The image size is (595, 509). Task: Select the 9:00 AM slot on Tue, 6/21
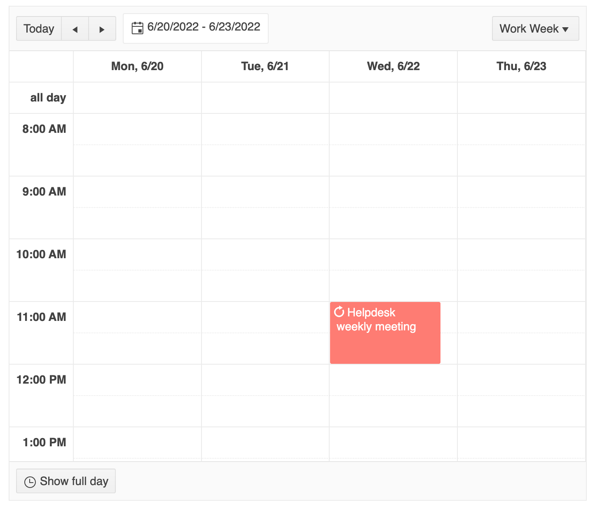tap(265, 192)
